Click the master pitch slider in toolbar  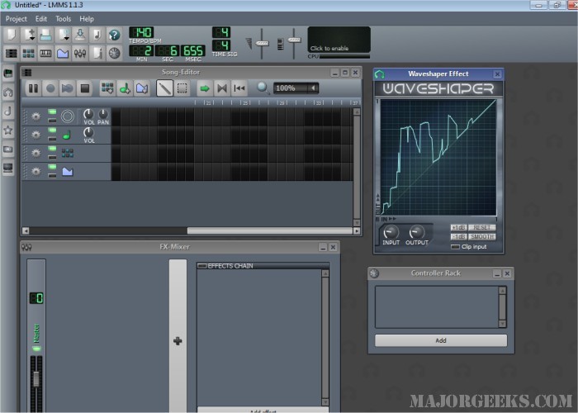(x=294, y=40)
